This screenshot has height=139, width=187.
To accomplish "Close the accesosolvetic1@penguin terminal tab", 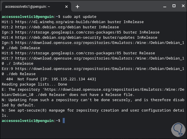I will click(67, 7).
